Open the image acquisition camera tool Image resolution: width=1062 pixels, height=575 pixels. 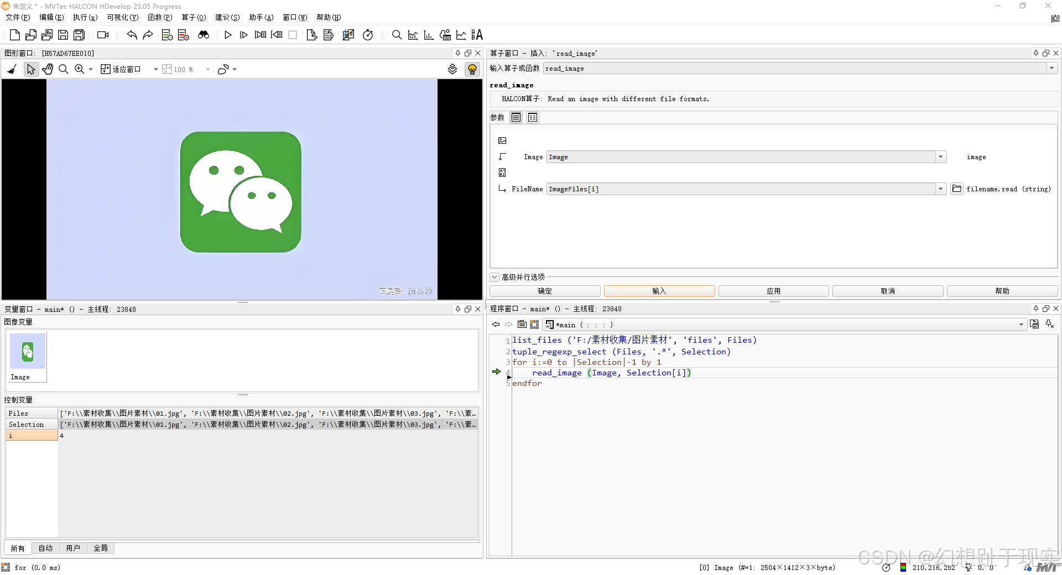(x=103, y=35)
